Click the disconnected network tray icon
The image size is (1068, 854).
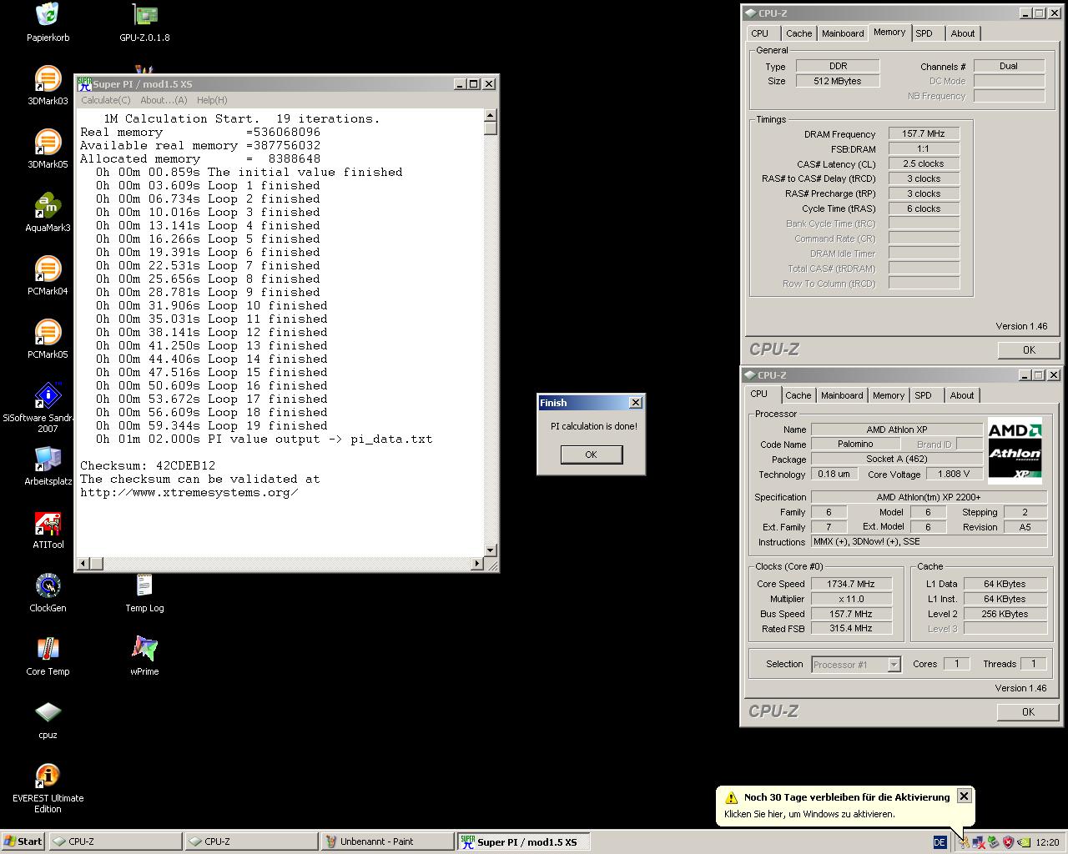(x=978, y=842)
